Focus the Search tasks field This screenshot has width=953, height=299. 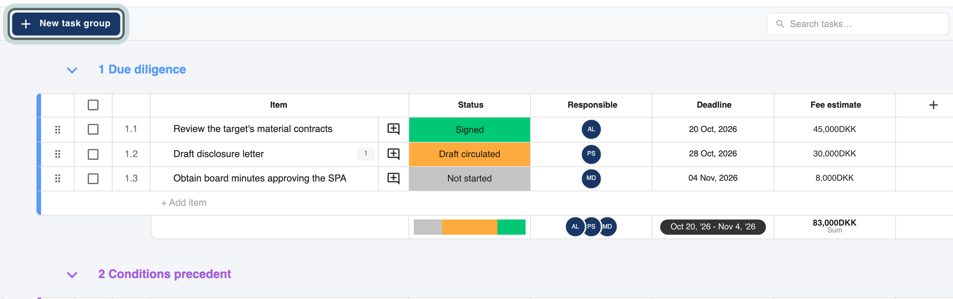tap(858, 24)
